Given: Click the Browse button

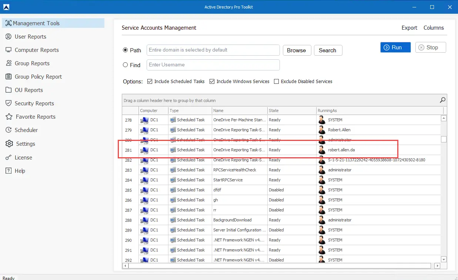Looking at the screenshot, I should 296,50.
